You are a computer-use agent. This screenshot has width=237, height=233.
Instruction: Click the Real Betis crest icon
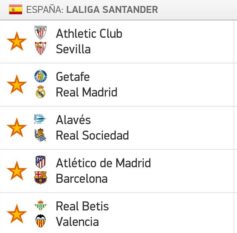pos(40,205)
